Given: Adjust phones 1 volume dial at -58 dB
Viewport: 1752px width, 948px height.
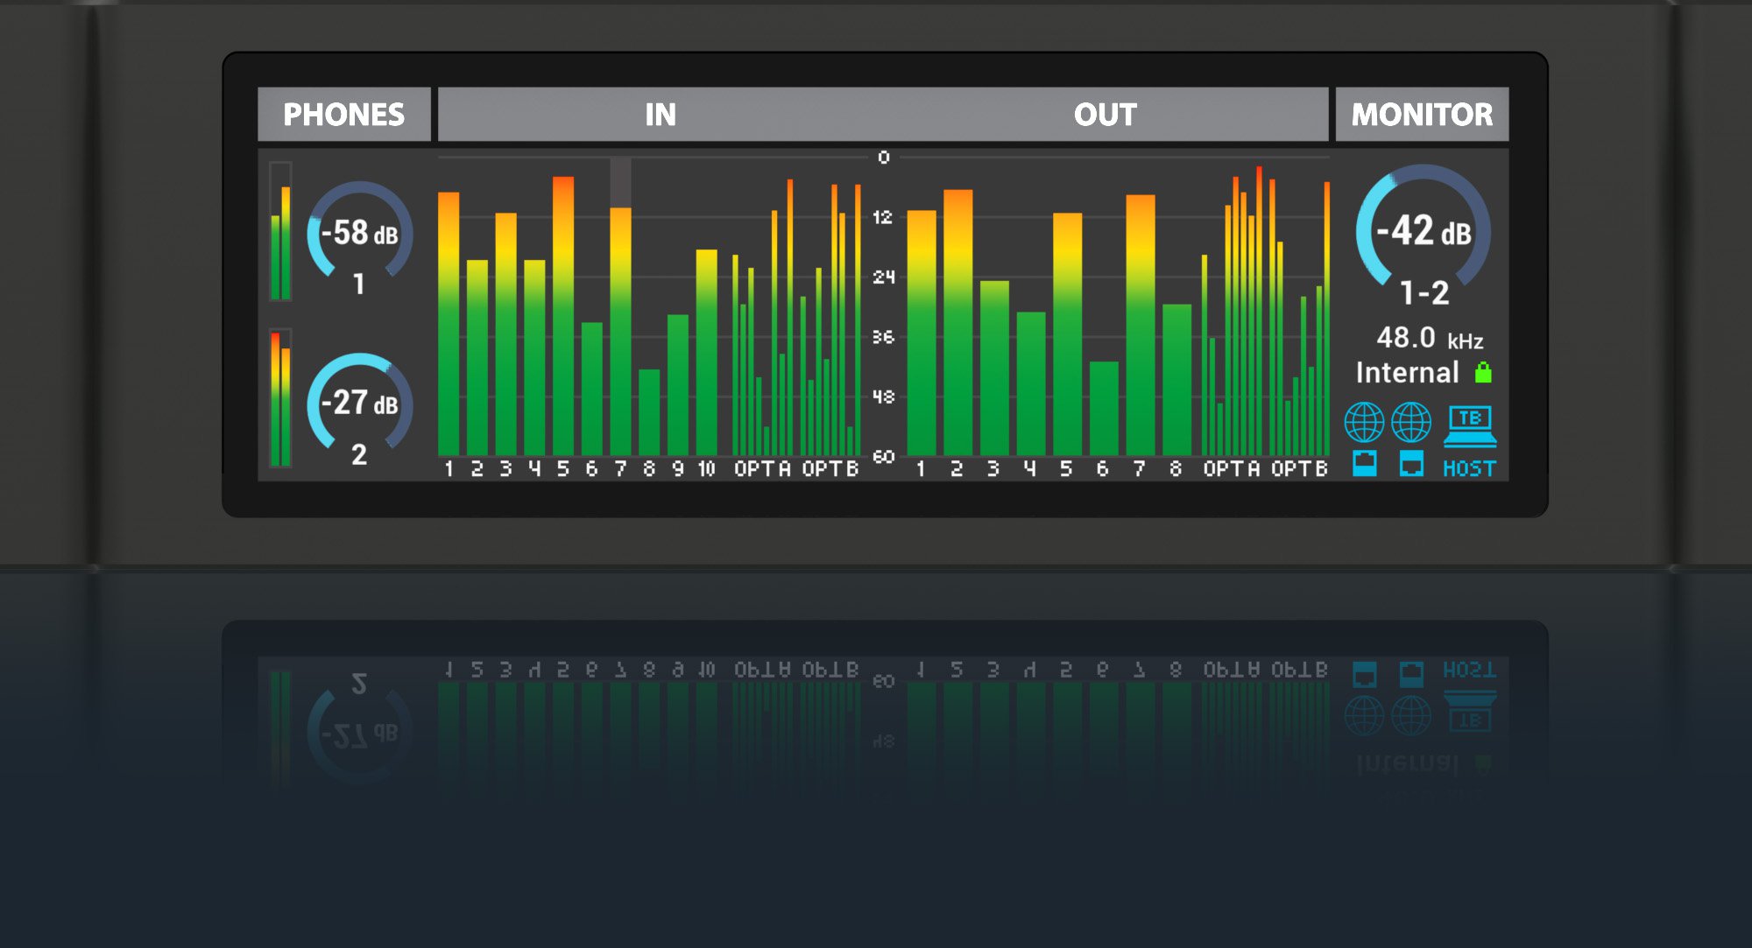Looking at the screenshot, I should (359, 234).
